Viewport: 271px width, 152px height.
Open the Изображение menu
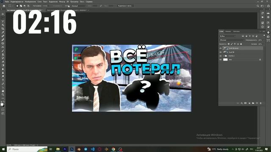(30, 2)
